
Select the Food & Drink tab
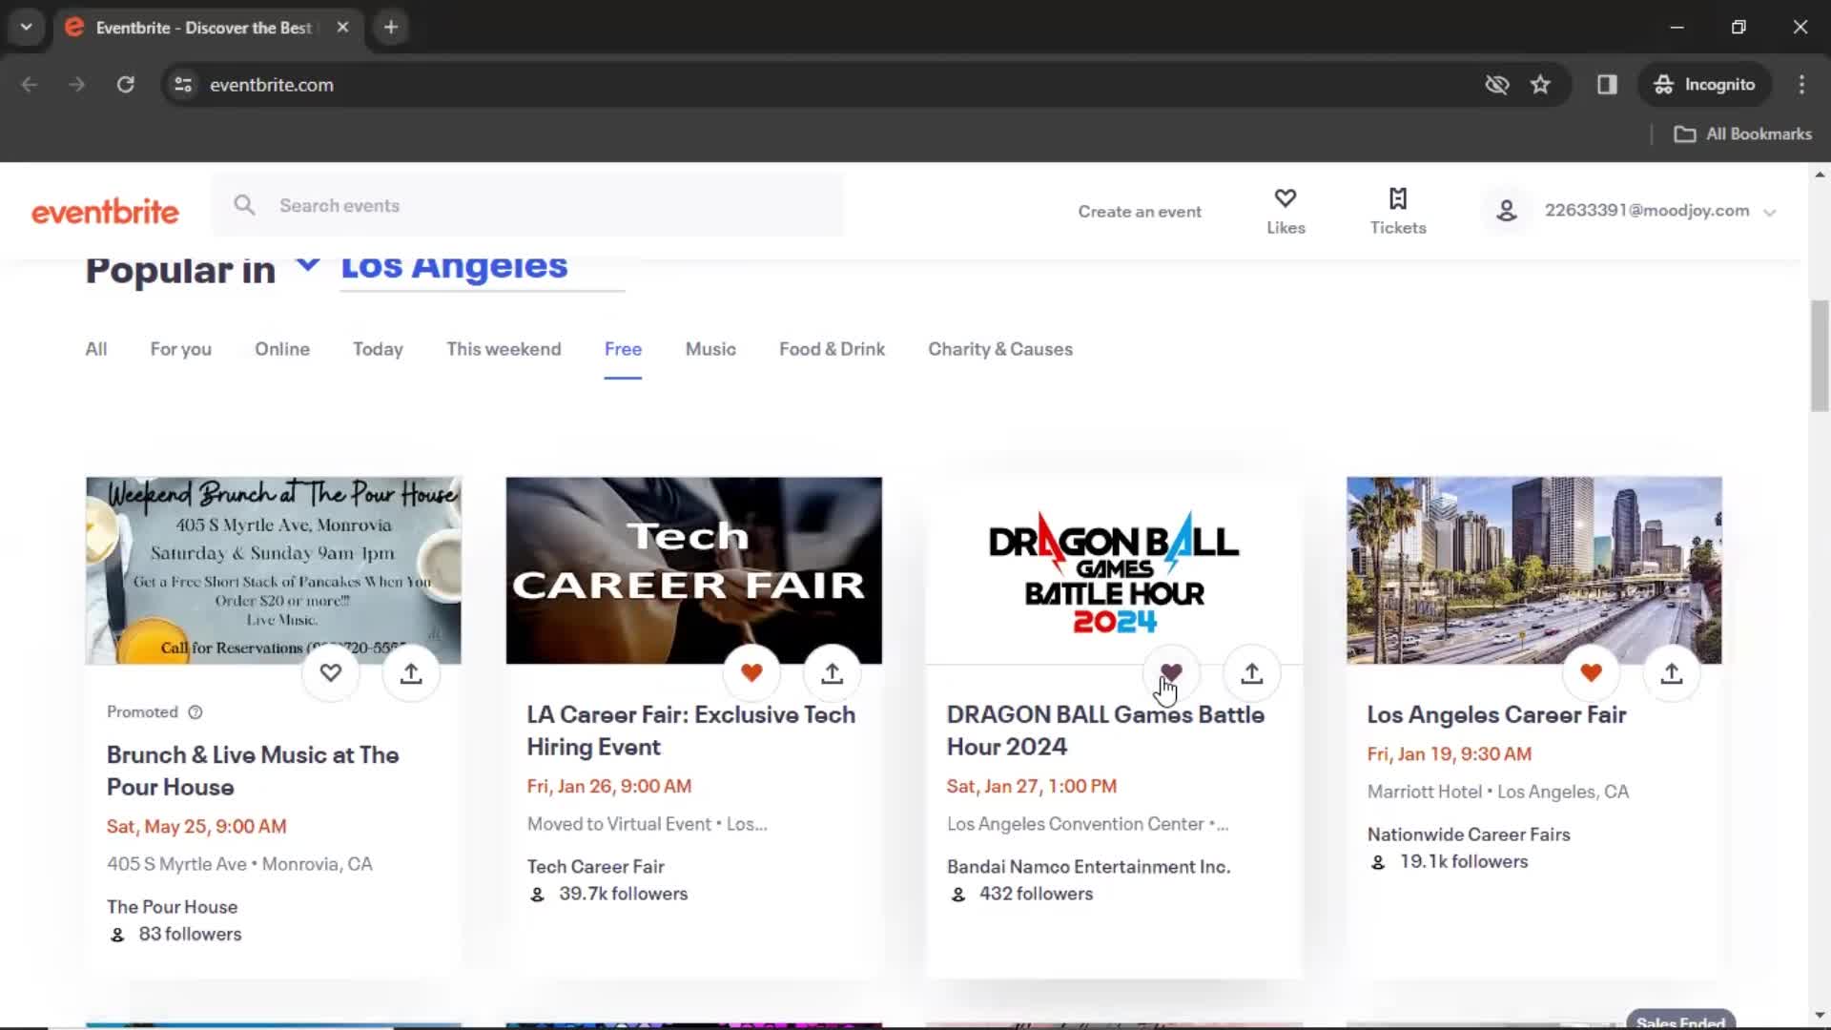[832, 349]
